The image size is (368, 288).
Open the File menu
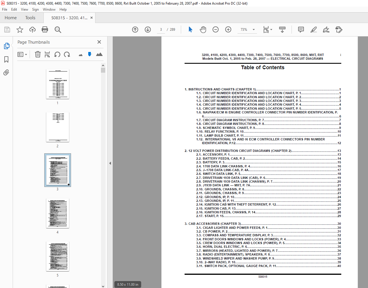point(5,9)
